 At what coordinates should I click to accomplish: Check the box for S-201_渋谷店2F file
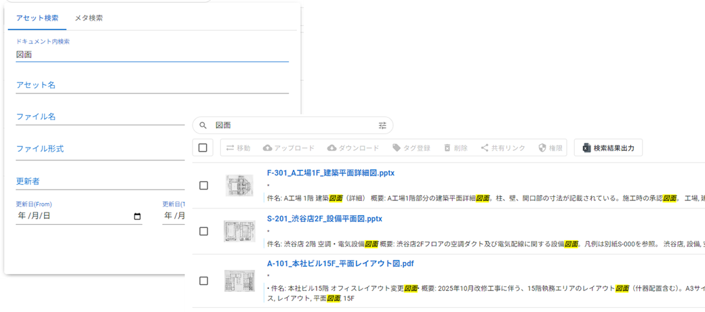pyautogui.click(x=203, y=231)
